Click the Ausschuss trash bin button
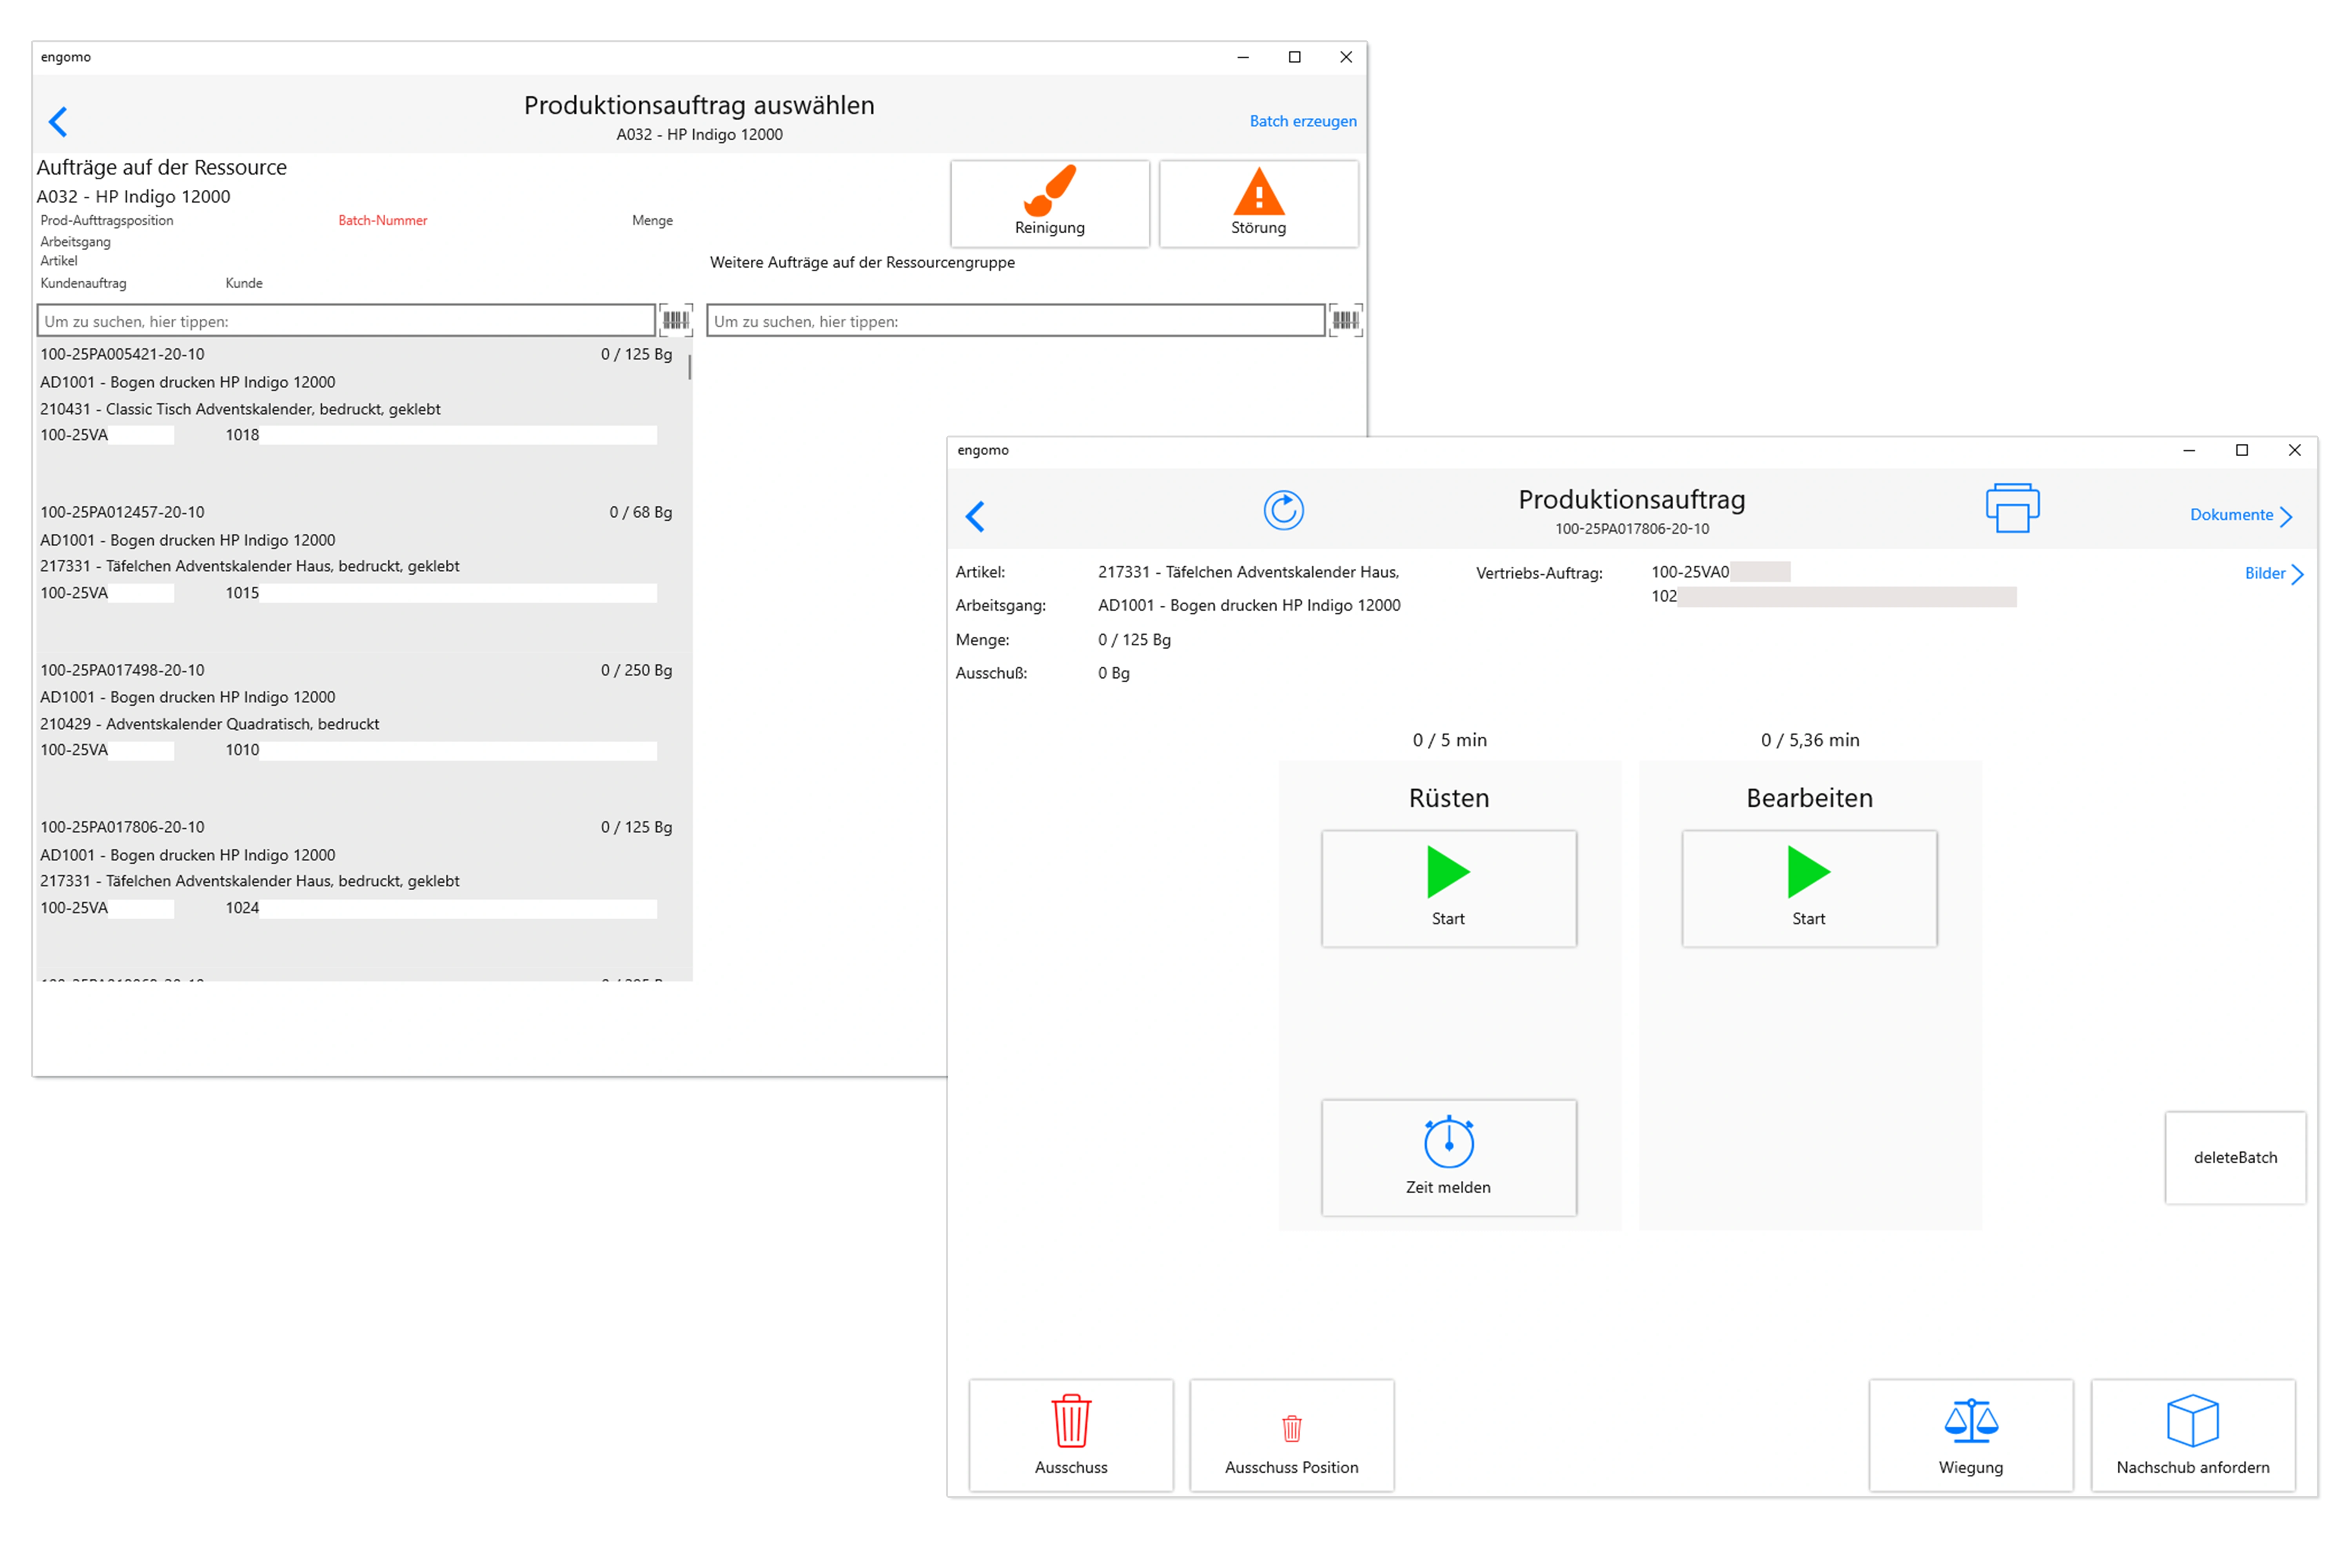 pos(1071,1435)
